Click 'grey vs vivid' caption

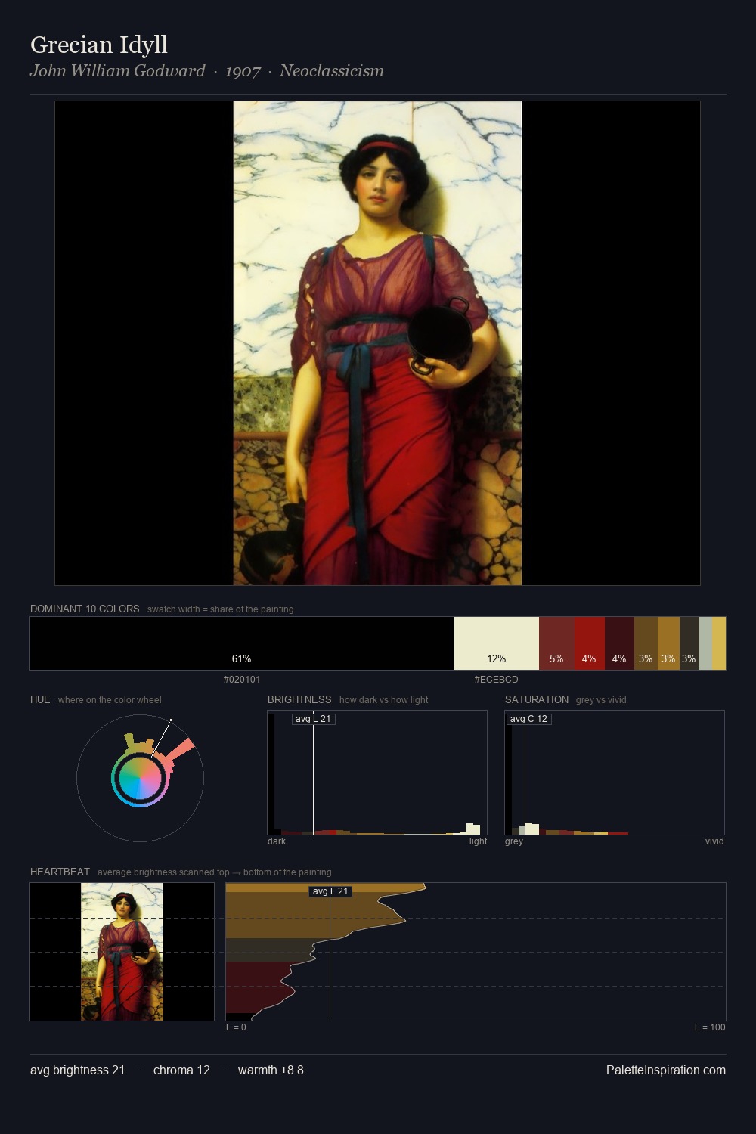(601, 700)
